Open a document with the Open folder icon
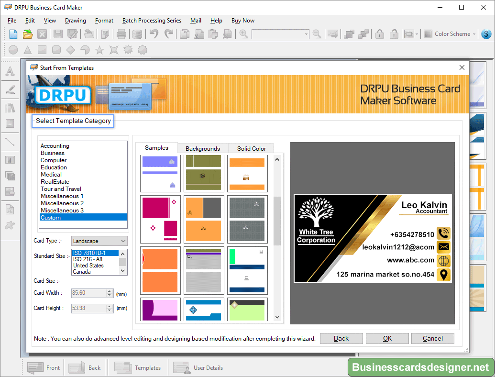495x377 pixels. 27,34
